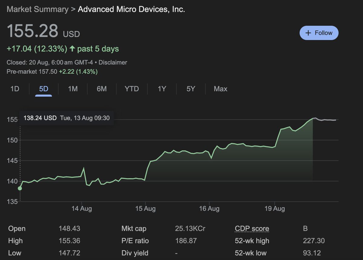Click the Open value 148.43
Screen dimensions: 363x260
pyautogui.click(x=69, y=229)
